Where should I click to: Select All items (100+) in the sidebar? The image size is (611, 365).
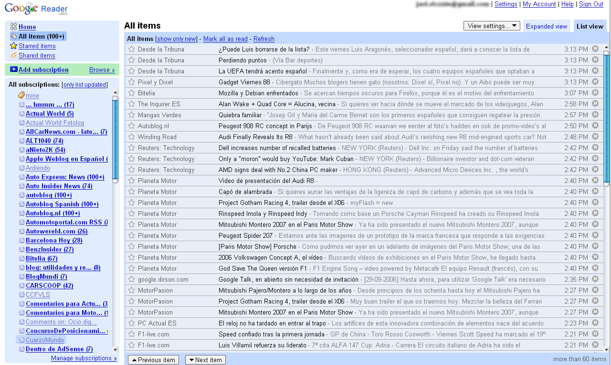pyautogui.click(x=42, y=36)
